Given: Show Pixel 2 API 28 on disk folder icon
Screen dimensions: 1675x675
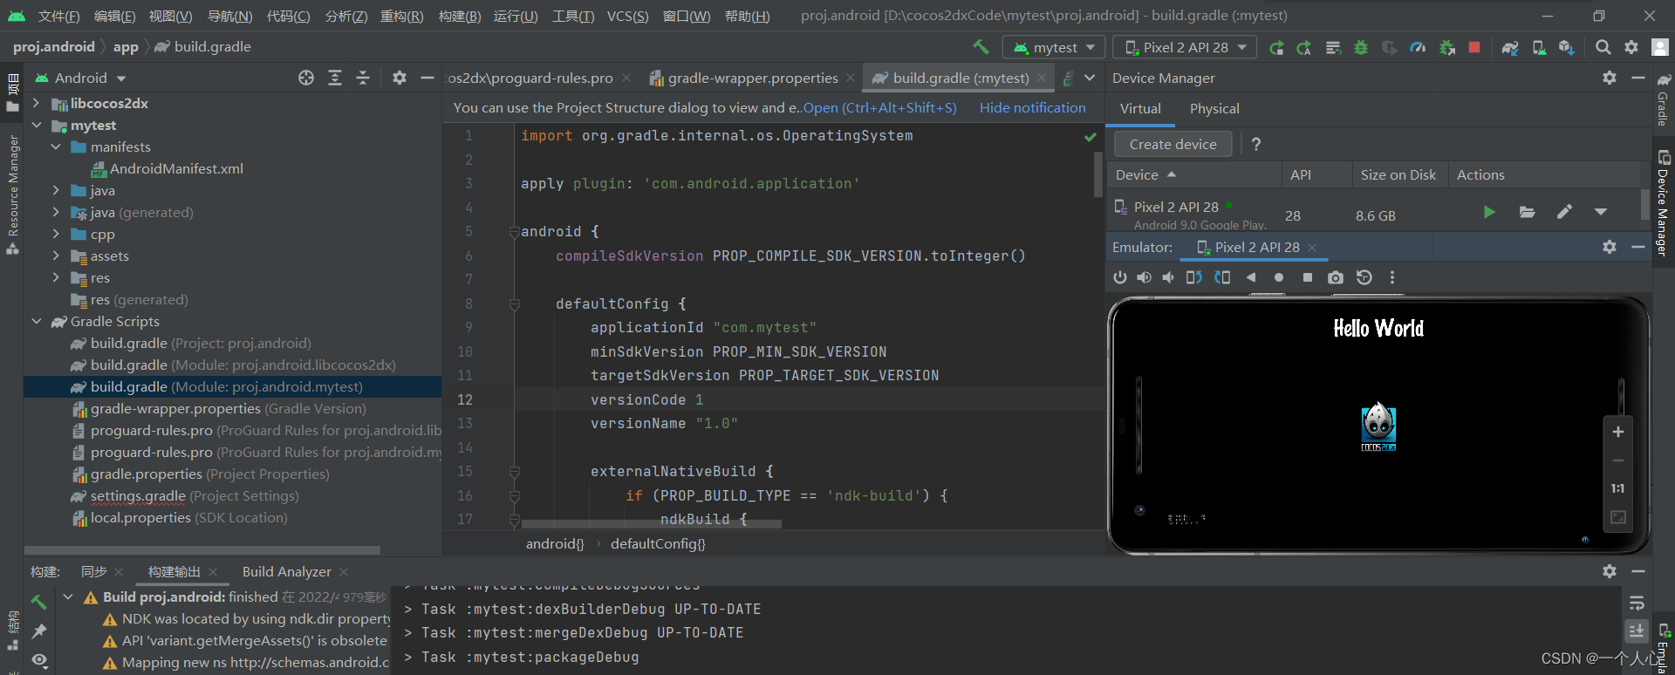Looking at the screenshot, I should coord(1527,212).
